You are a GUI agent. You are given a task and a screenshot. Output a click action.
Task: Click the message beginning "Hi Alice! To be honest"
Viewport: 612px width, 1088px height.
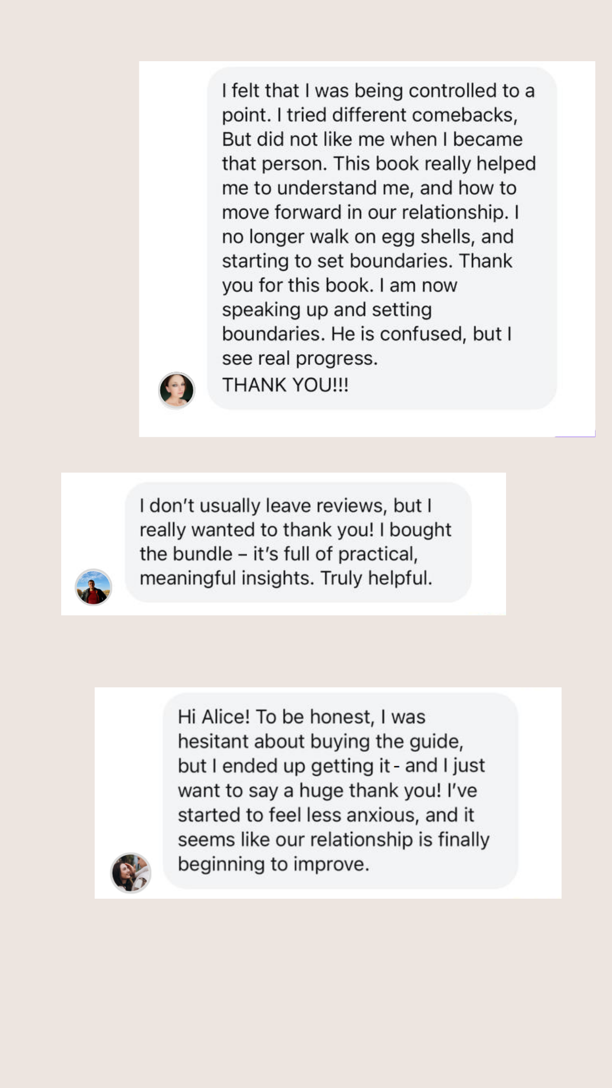pos(340,790)
